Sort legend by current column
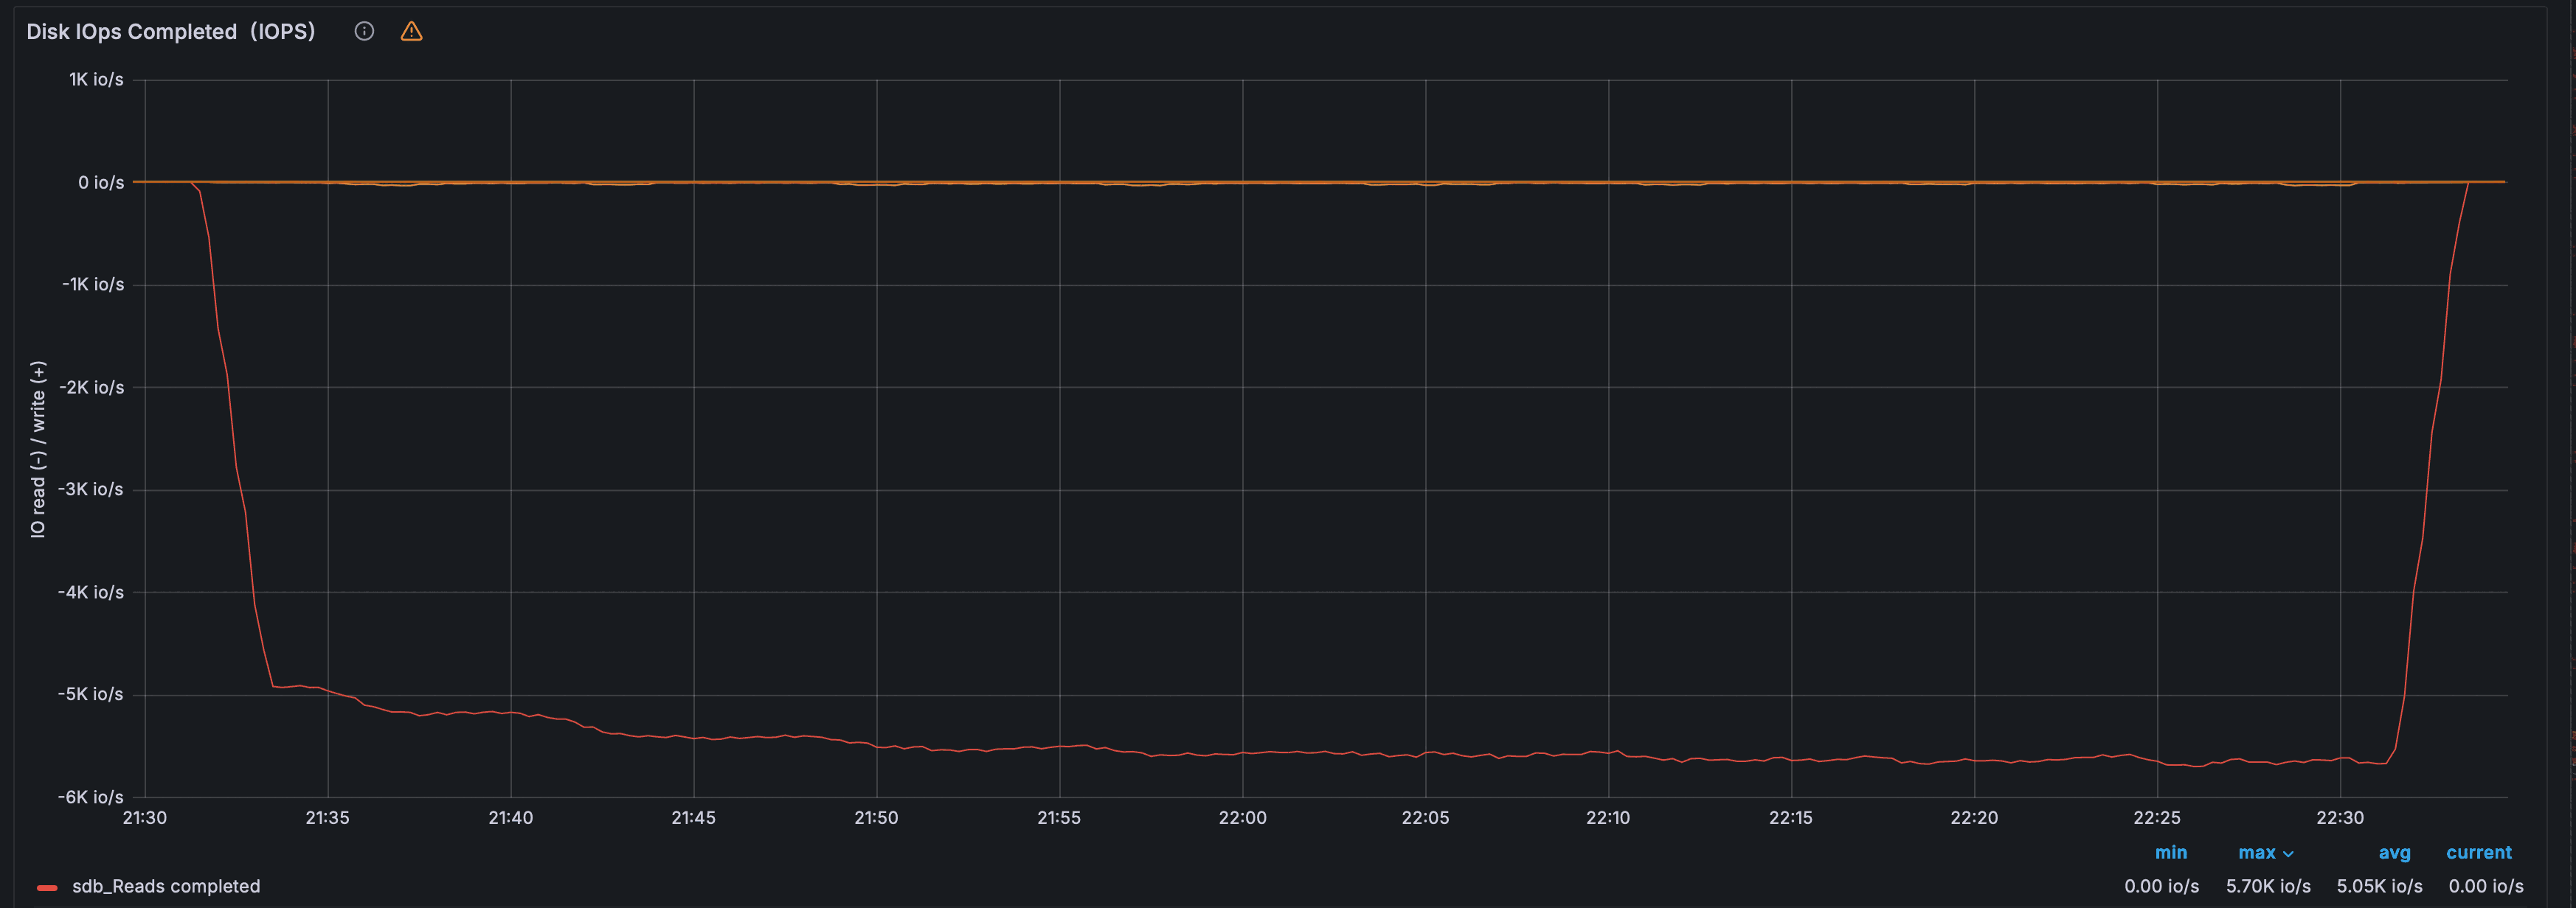This screenshot has height=908, width=2576. [2478, 852]
